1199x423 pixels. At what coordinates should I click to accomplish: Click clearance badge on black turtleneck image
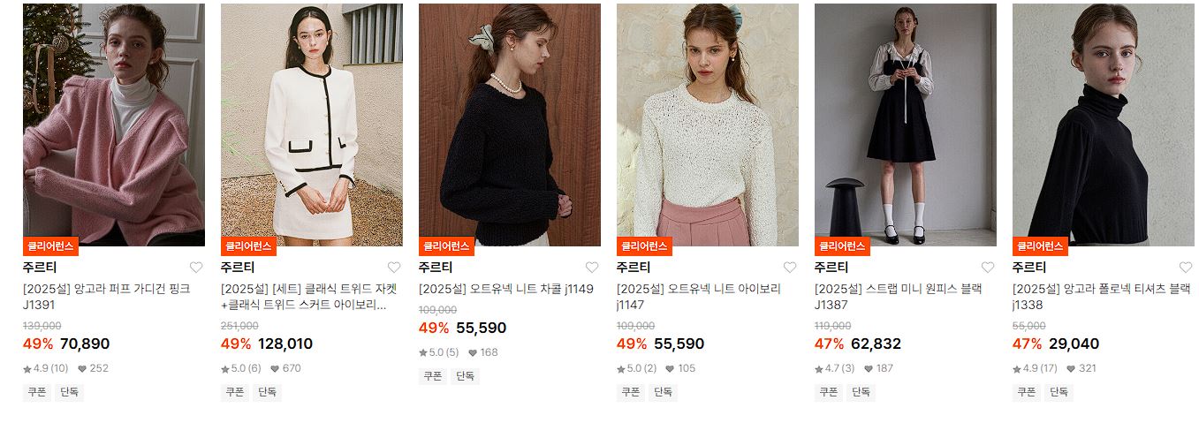1040,246
